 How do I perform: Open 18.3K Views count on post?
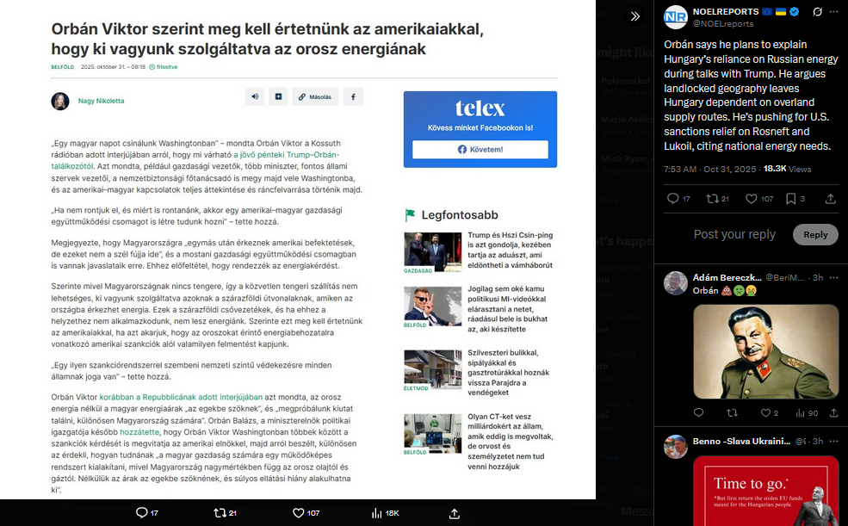tap(787, 170)
